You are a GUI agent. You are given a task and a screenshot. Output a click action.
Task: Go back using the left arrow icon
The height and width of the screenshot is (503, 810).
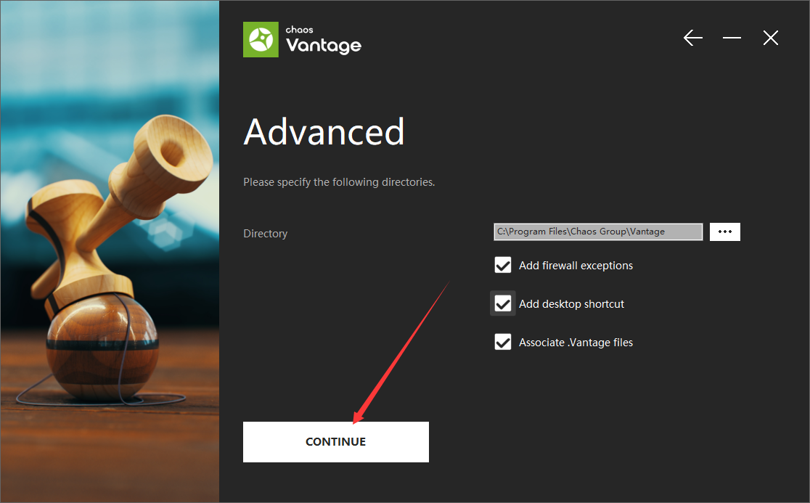pyautogui.click(x=693, y=38)
